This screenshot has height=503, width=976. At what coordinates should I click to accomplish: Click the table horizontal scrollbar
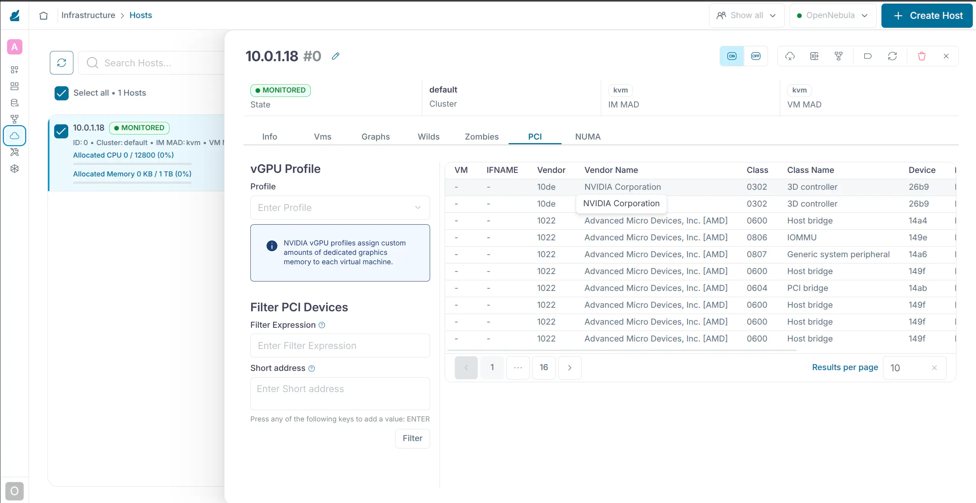622,350
